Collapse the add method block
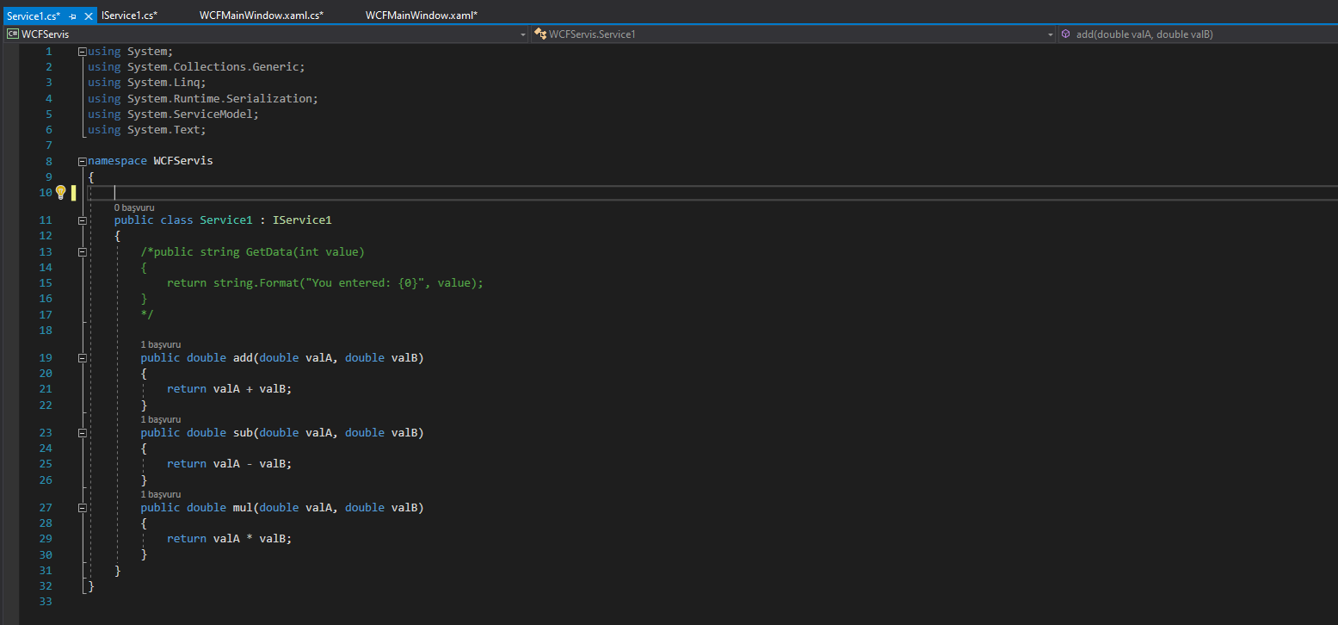Screen dimensions: 1338x625 tap(82, 358)
